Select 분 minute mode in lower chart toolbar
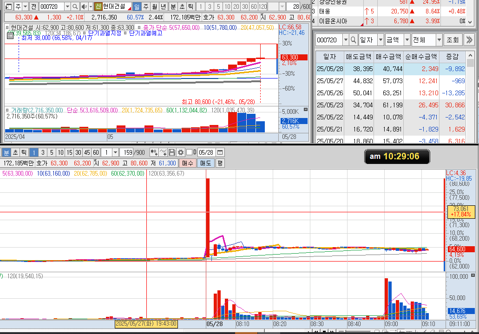479x334 pixels. coord(7,152)
